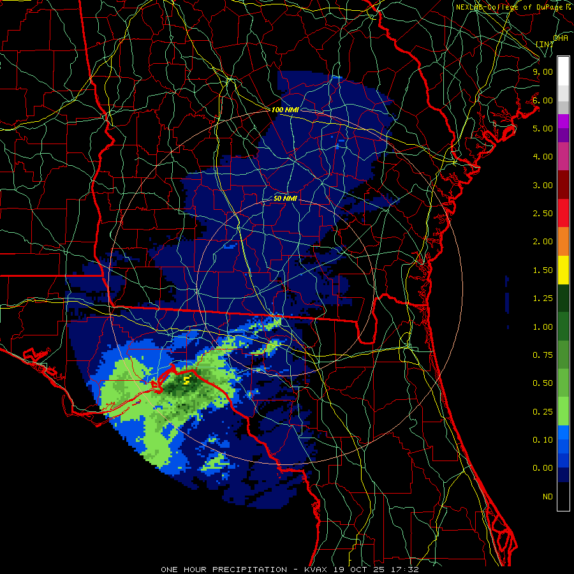The height and width of the screenshot is (574, 574).
Task: Click the bright red 2.50 inch swatch
Action: (x=563, y=213)
